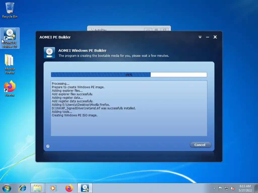258x193 pixels.
Task: Click 'Add explorer files successfully.' log line
Action: [x=72, y=94]
